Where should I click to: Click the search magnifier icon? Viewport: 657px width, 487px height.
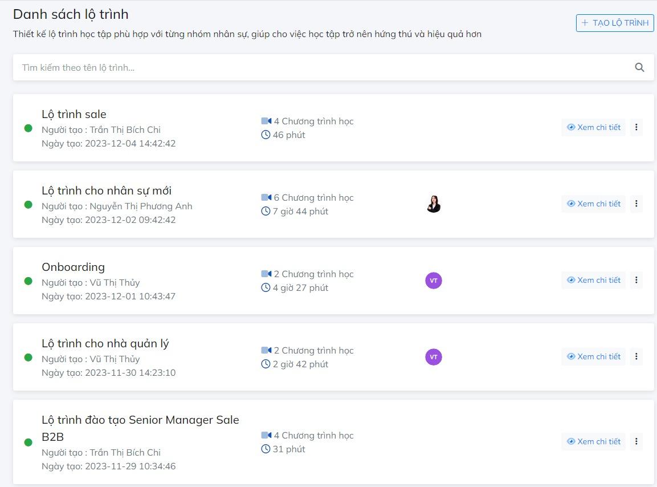(639, 67)
